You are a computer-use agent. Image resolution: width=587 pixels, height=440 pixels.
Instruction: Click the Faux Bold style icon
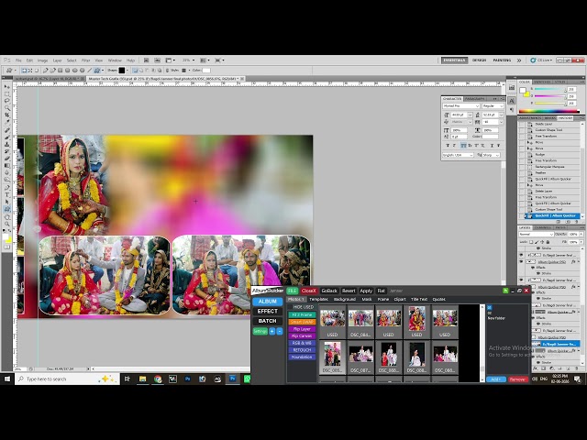[x=448, y=145]
